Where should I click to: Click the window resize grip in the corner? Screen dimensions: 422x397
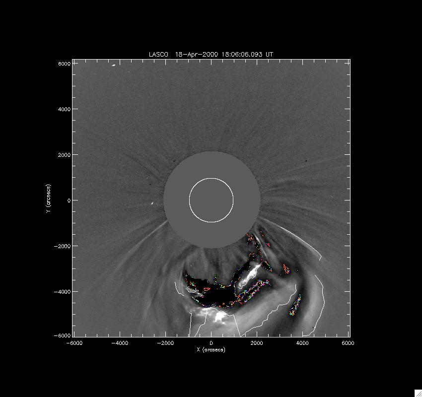(418, 393)
